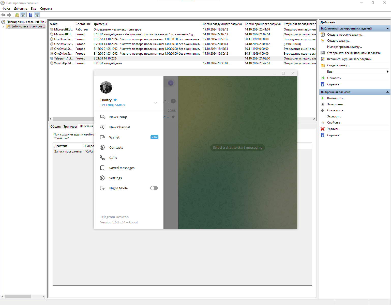Select the OneDrive task triggered at 18:58

(182, 39)
